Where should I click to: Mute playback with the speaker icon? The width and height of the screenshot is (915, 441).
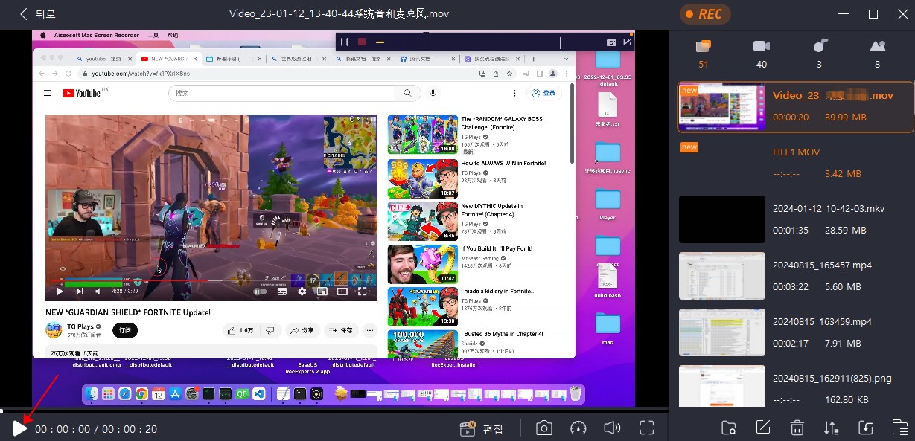[x=611, y=427]
